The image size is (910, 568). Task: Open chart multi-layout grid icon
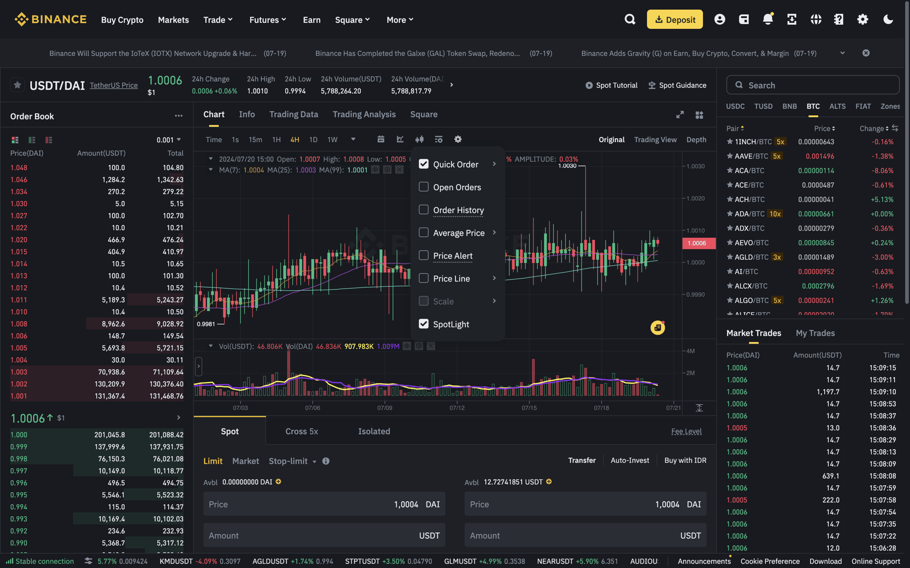pos(699,115)
